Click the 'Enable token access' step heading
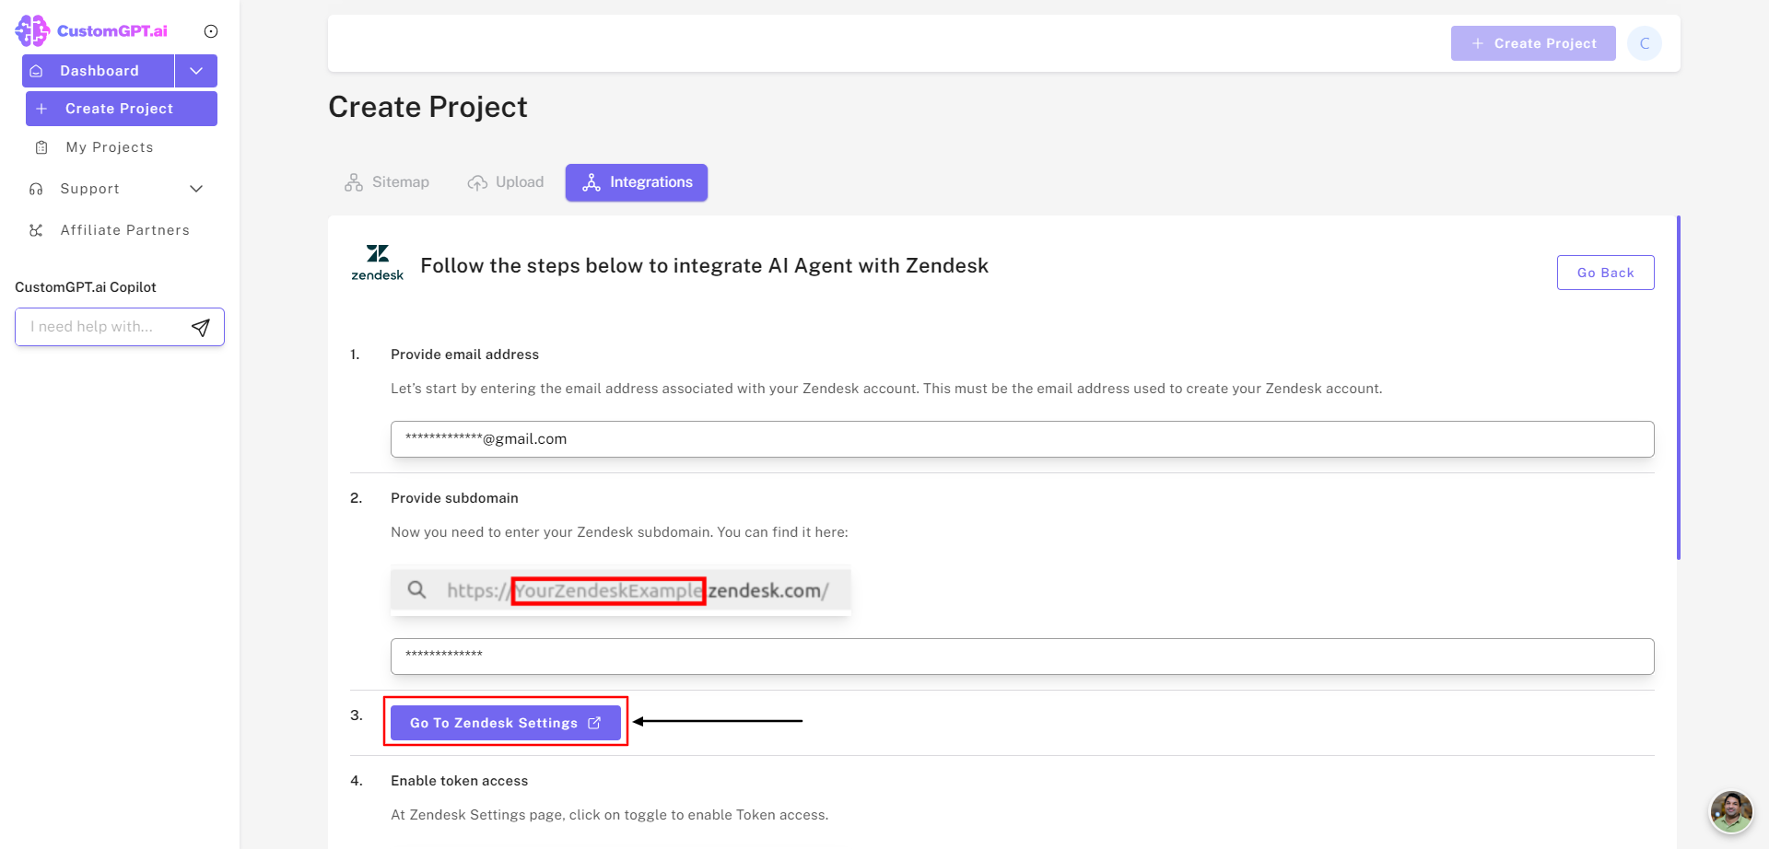The image size is (1769, 849). point(459,781)
